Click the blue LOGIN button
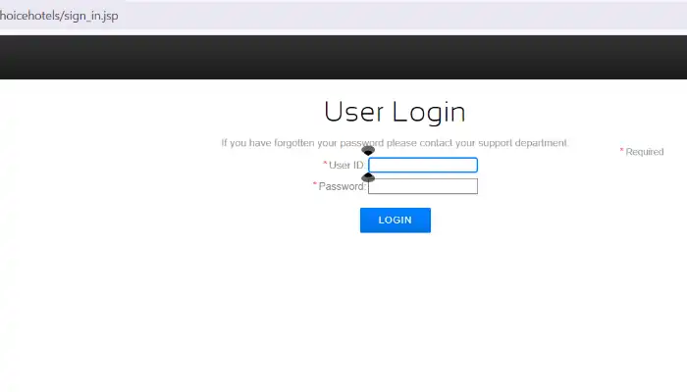Screen dimensions: 687x392 pyautogui.click(x=396, y=220)
